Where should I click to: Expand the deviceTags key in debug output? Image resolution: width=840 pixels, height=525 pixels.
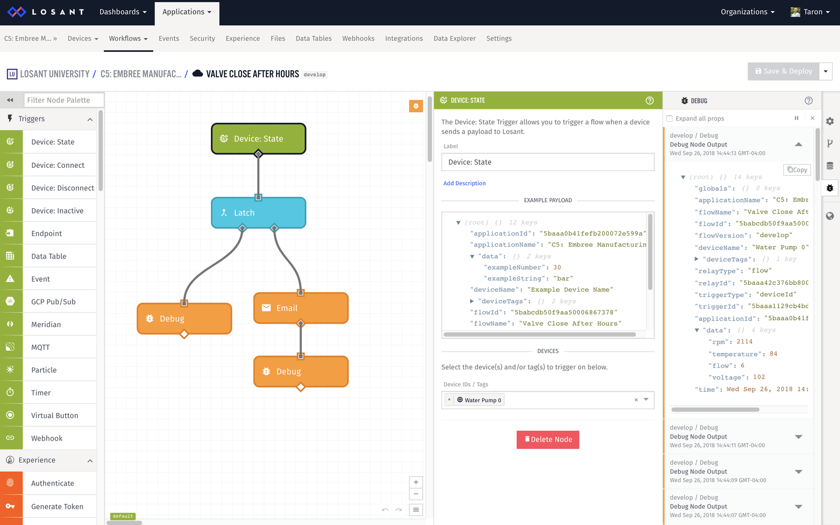[696, 259]
